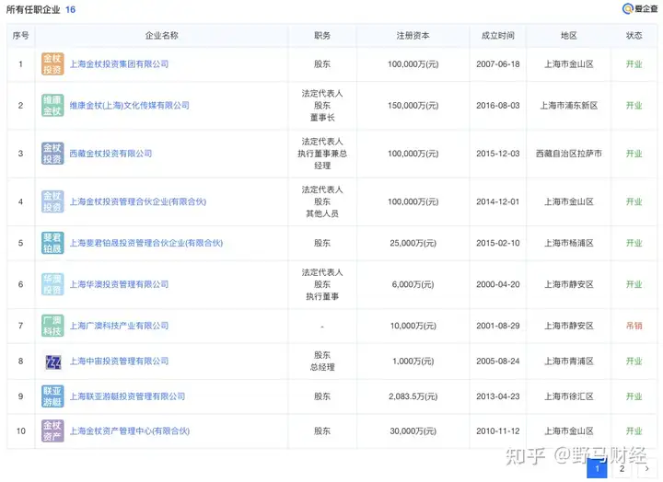
Task: Click the 上海市浦东新区 region cell
Action: click(569, 105)
